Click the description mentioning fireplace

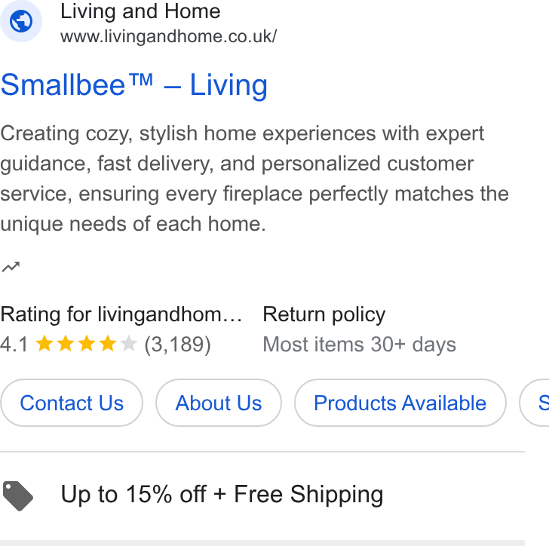pyautogui.click(x=255, y=179)
